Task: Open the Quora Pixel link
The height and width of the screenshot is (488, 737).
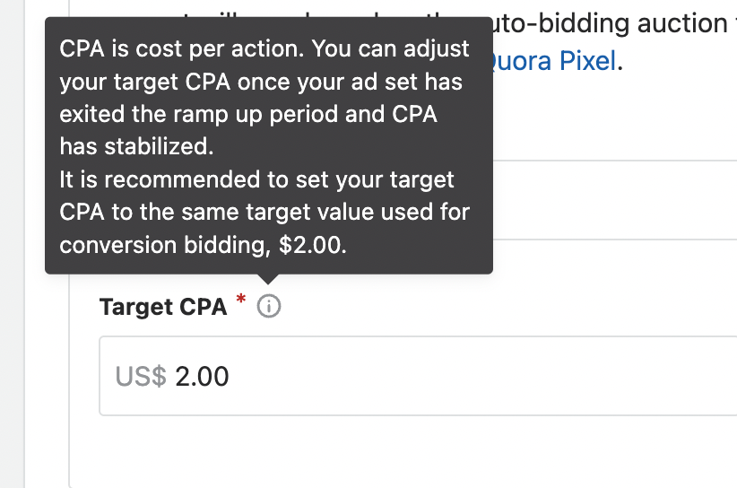Action: 554,61
